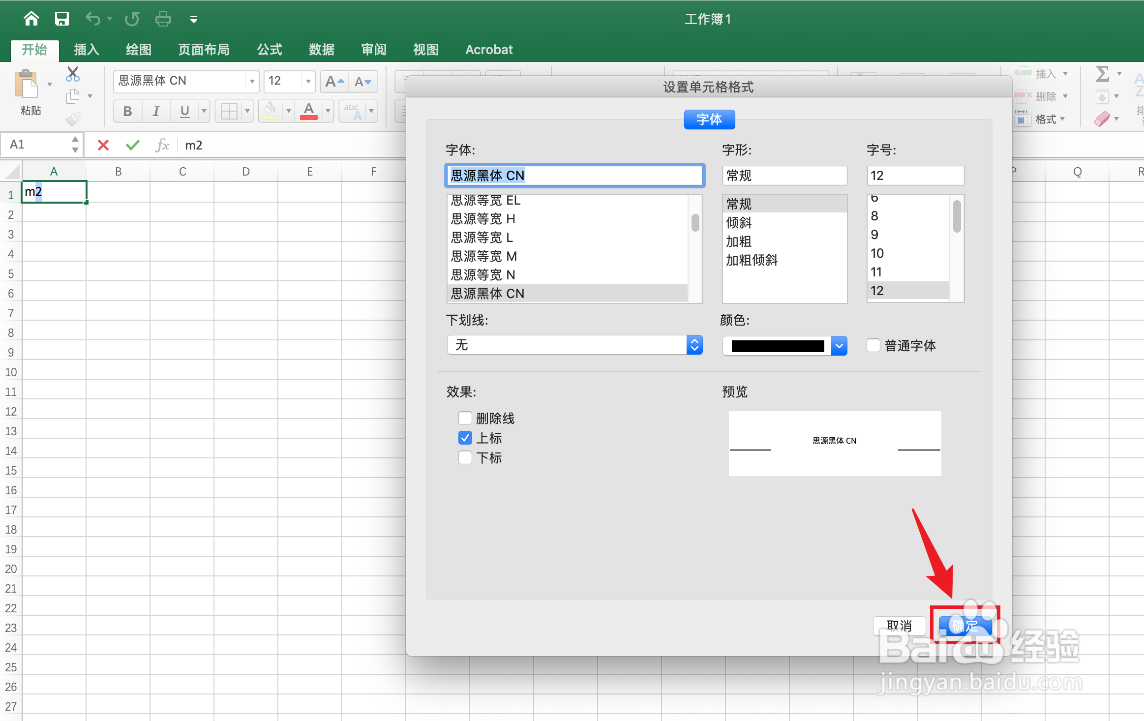Cancel formula entry with red X
Image resolution: width=1144 pixels, height=721 pixels.
[x=103, y=145]
